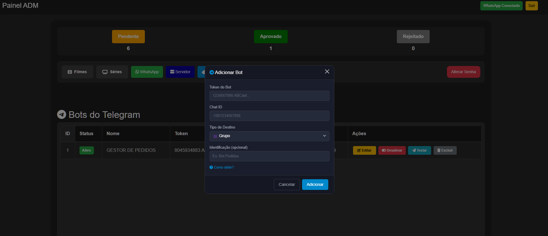Click the Alterar Senha button
The height and width of the screenshot is (236, 548).
(463, 72)
